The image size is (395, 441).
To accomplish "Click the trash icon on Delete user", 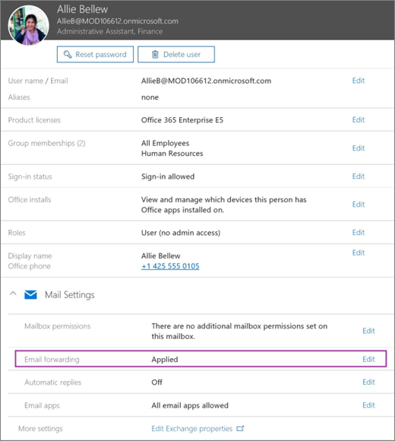I will coord(155,54).
